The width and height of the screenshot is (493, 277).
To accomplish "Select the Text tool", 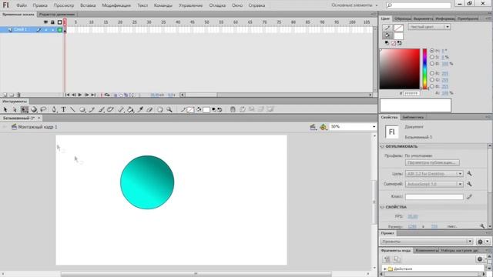I will 63,109.
